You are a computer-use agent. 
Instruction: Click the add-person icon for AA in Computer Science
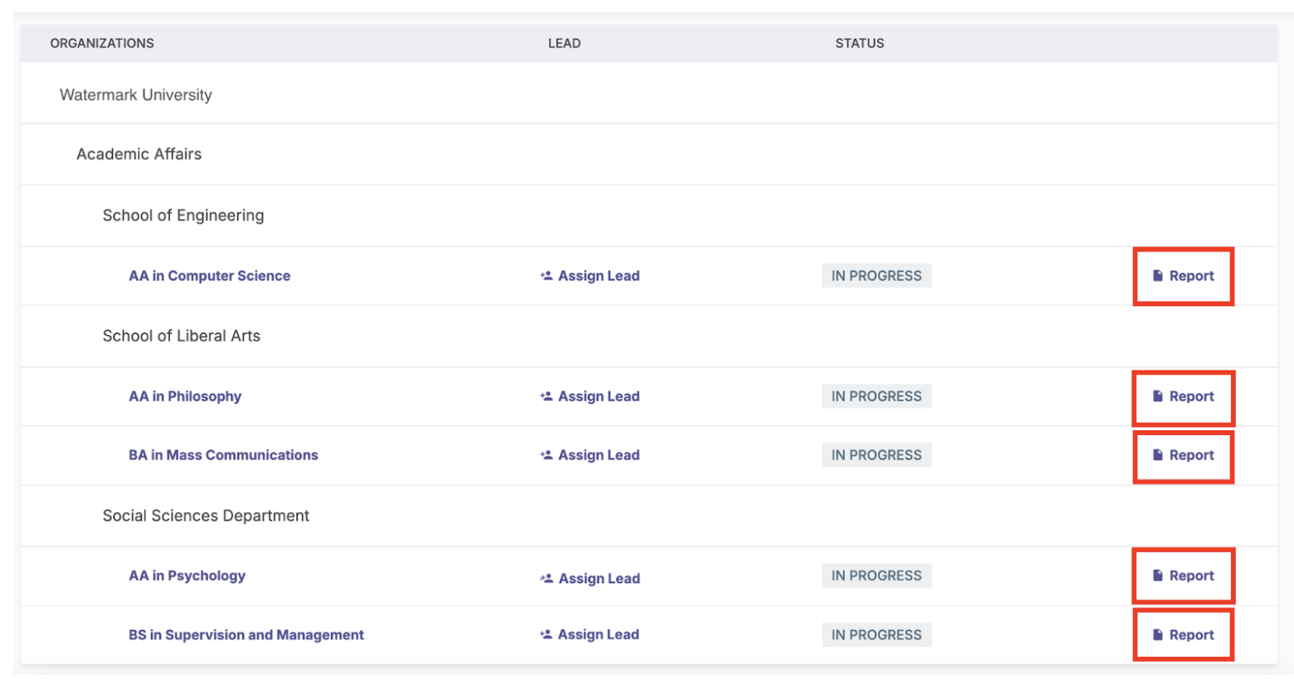point(546,276)
